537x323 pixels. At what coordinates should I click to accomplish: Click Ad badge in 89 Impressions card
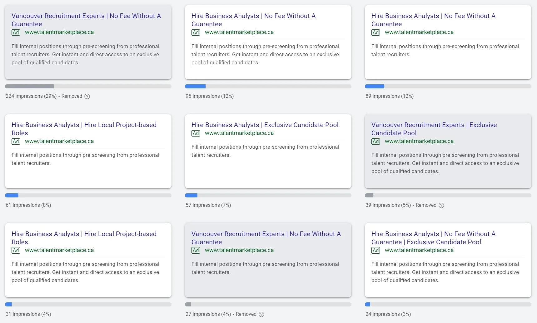pyautogui.click(x=376, y=32)
